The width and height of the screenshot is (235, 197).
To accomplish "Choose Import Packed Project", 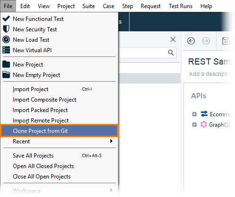I will pyautogui.click(x=59, y=110).
